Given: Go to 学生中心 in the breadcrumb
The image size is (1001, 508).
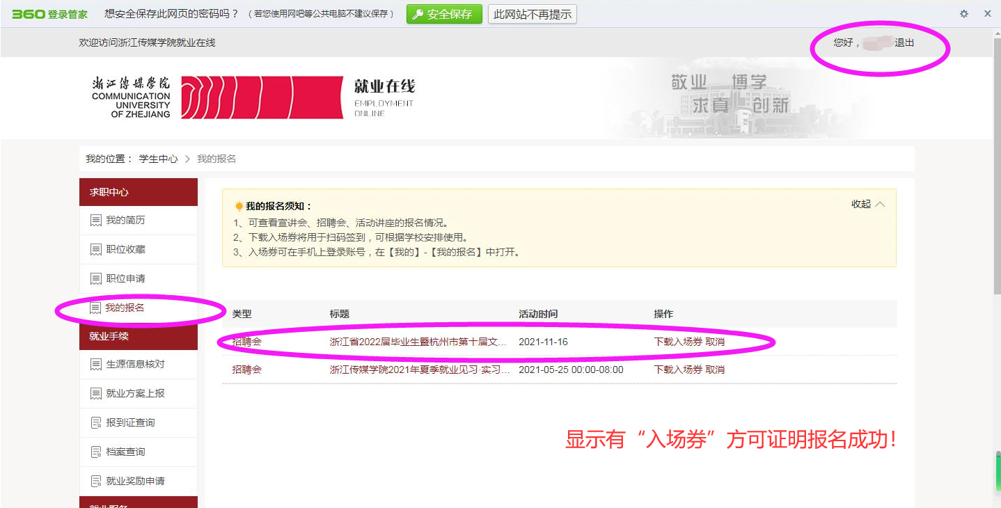Looking at the screenshot, I should click(158, 159).
